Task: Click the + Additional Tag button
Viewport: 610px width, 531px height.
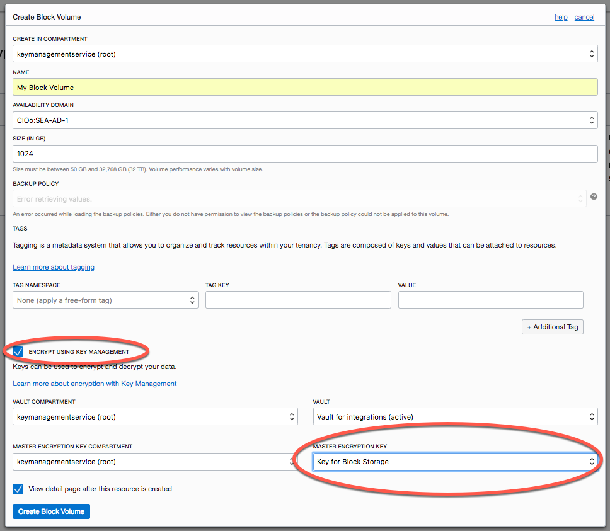Action: [x=552, y=327]
